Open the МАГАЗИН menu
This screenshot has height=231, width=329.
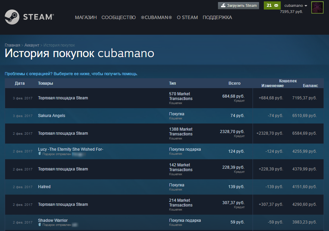coord(86,17)
